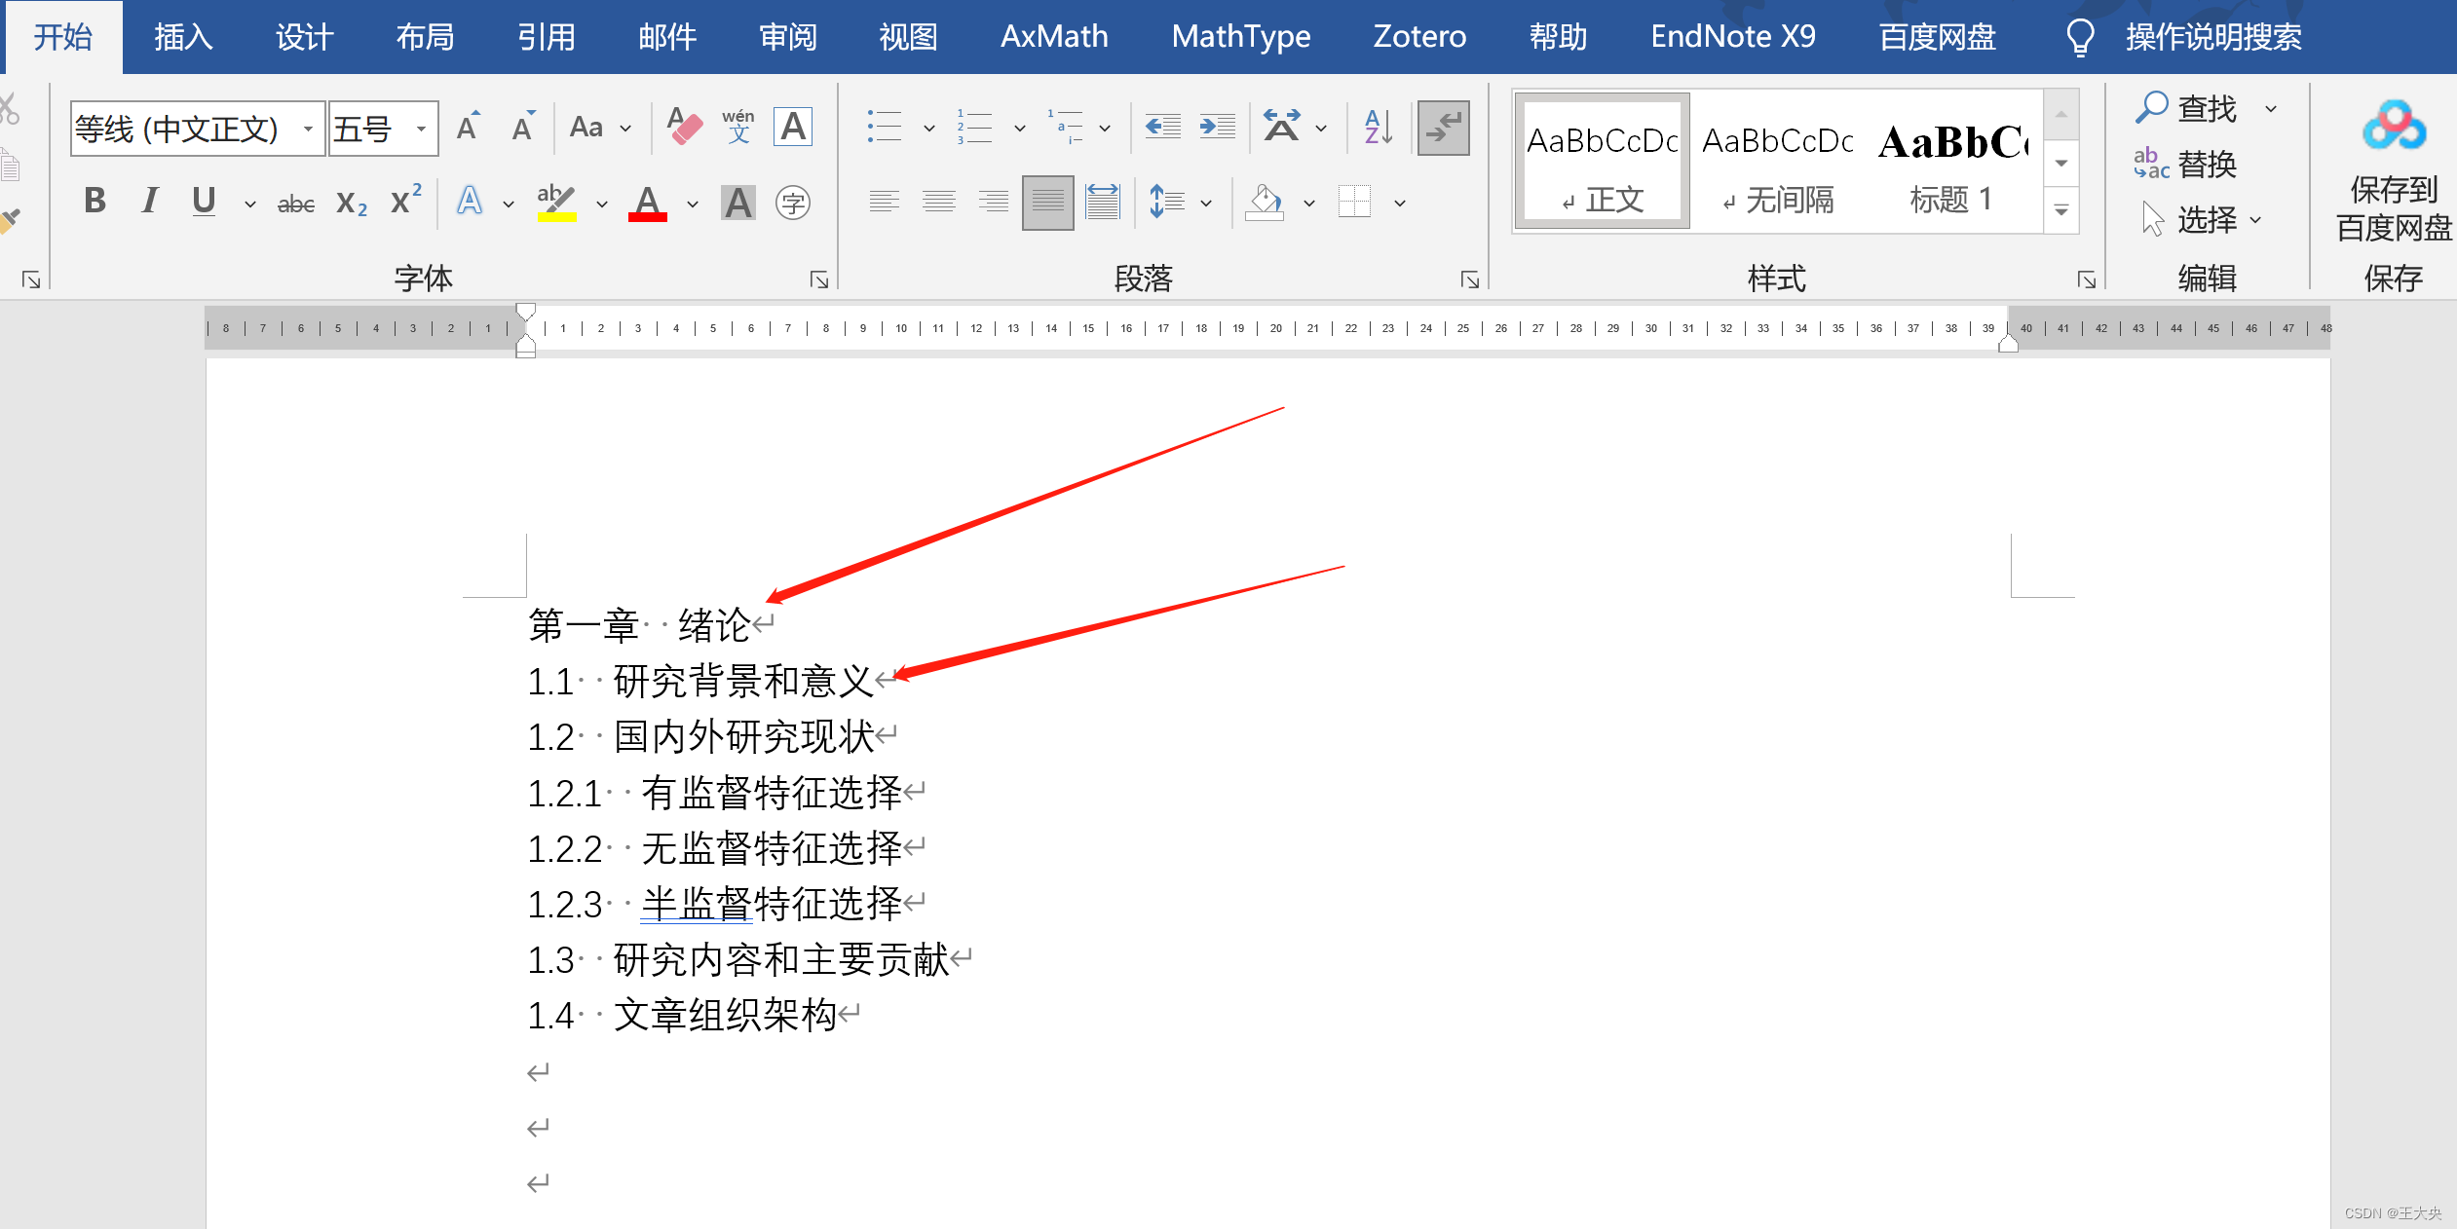
Task: Toggle Superscript formatting
Action: click(405, 201)
